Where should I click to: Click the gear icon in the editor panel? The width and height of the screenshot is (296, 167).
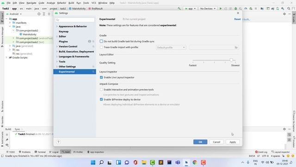(x=284, y=14)
